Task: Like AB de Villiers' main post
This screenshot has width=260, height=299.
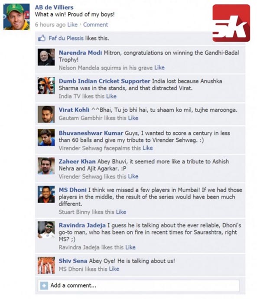Action: (72, 25)
